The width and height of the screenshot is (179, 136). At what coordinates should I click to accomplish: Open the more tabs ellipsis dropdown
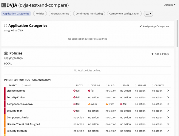click(x=149, y=14)
